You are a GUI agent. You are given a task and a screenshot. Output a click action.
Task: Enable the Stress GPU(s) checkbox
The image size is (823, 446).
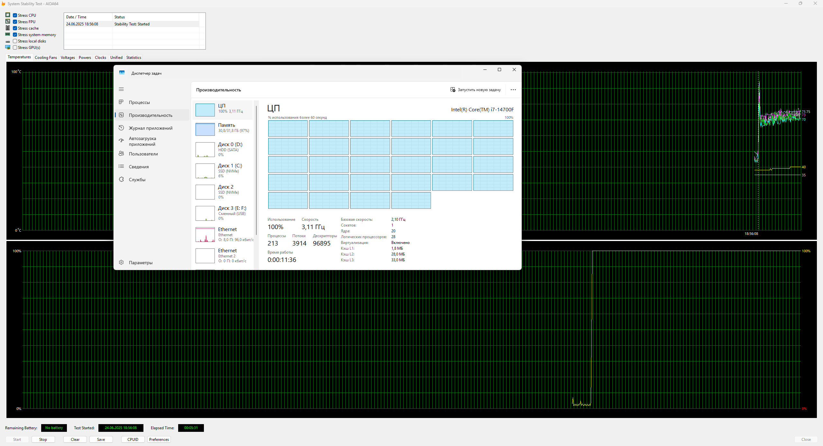15,48
